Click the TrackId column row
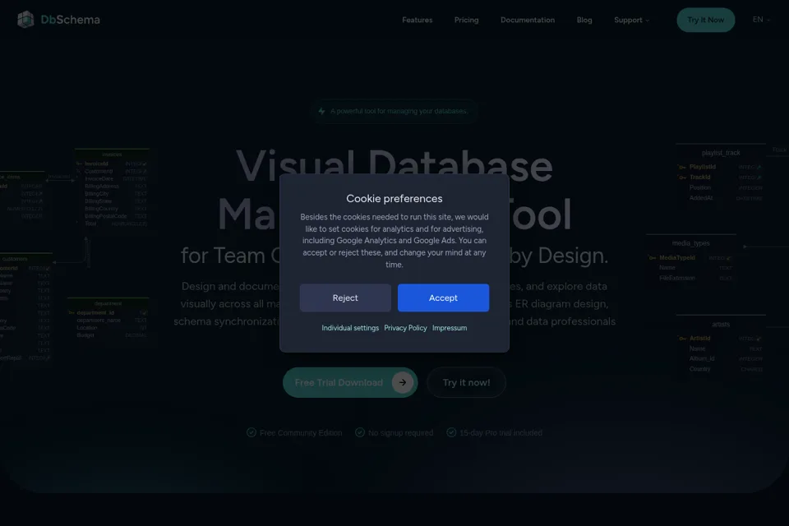Image resolution: width=789 pixels, height=526 pixels. 721,178
